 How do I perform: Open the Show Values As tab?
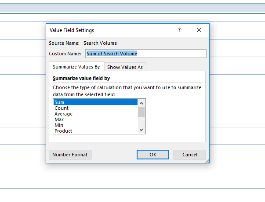click(x=125, y=68)
